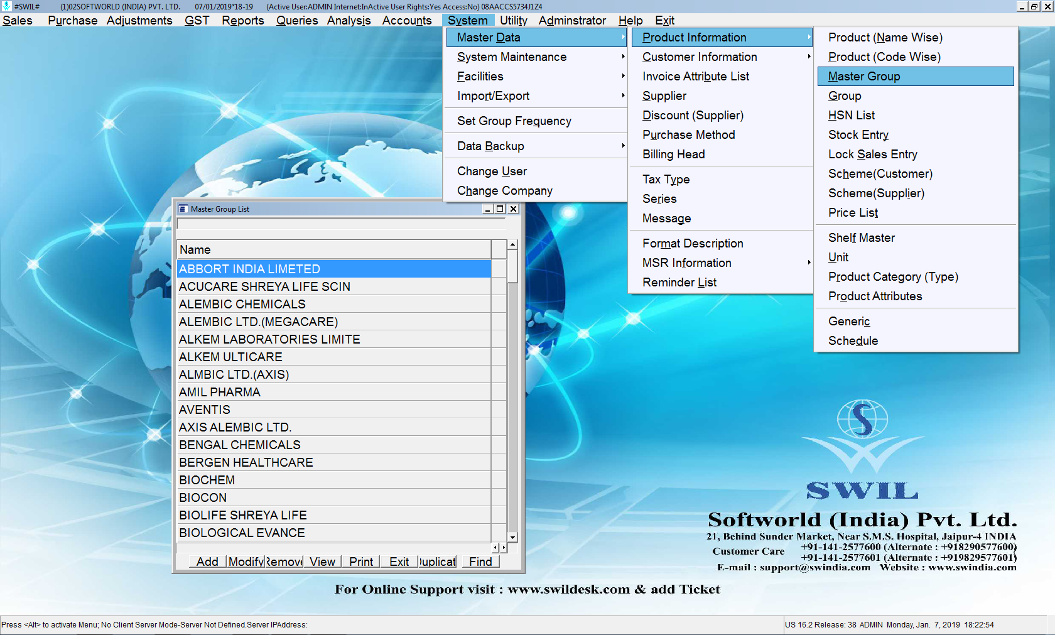This screenshot has width=1055, height=635.
Task: Click the Print button
Action: click(360, 562)
